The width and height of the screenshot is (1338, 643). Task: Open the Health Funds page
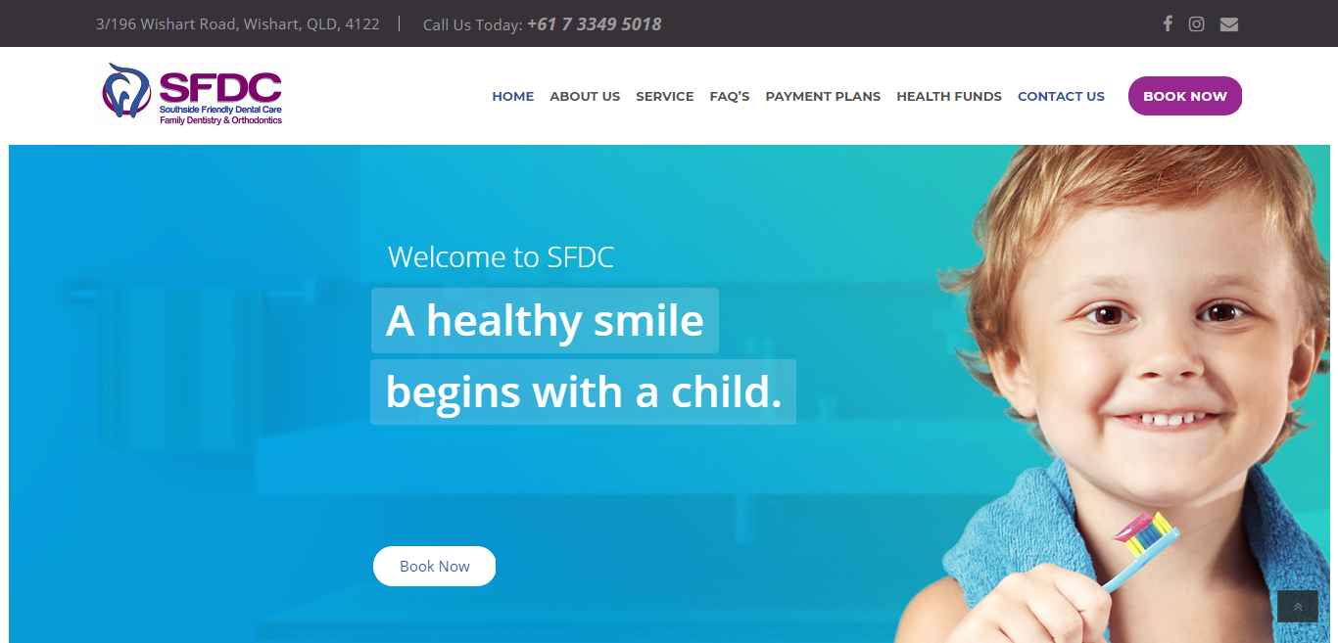click(x=949, y=96)
